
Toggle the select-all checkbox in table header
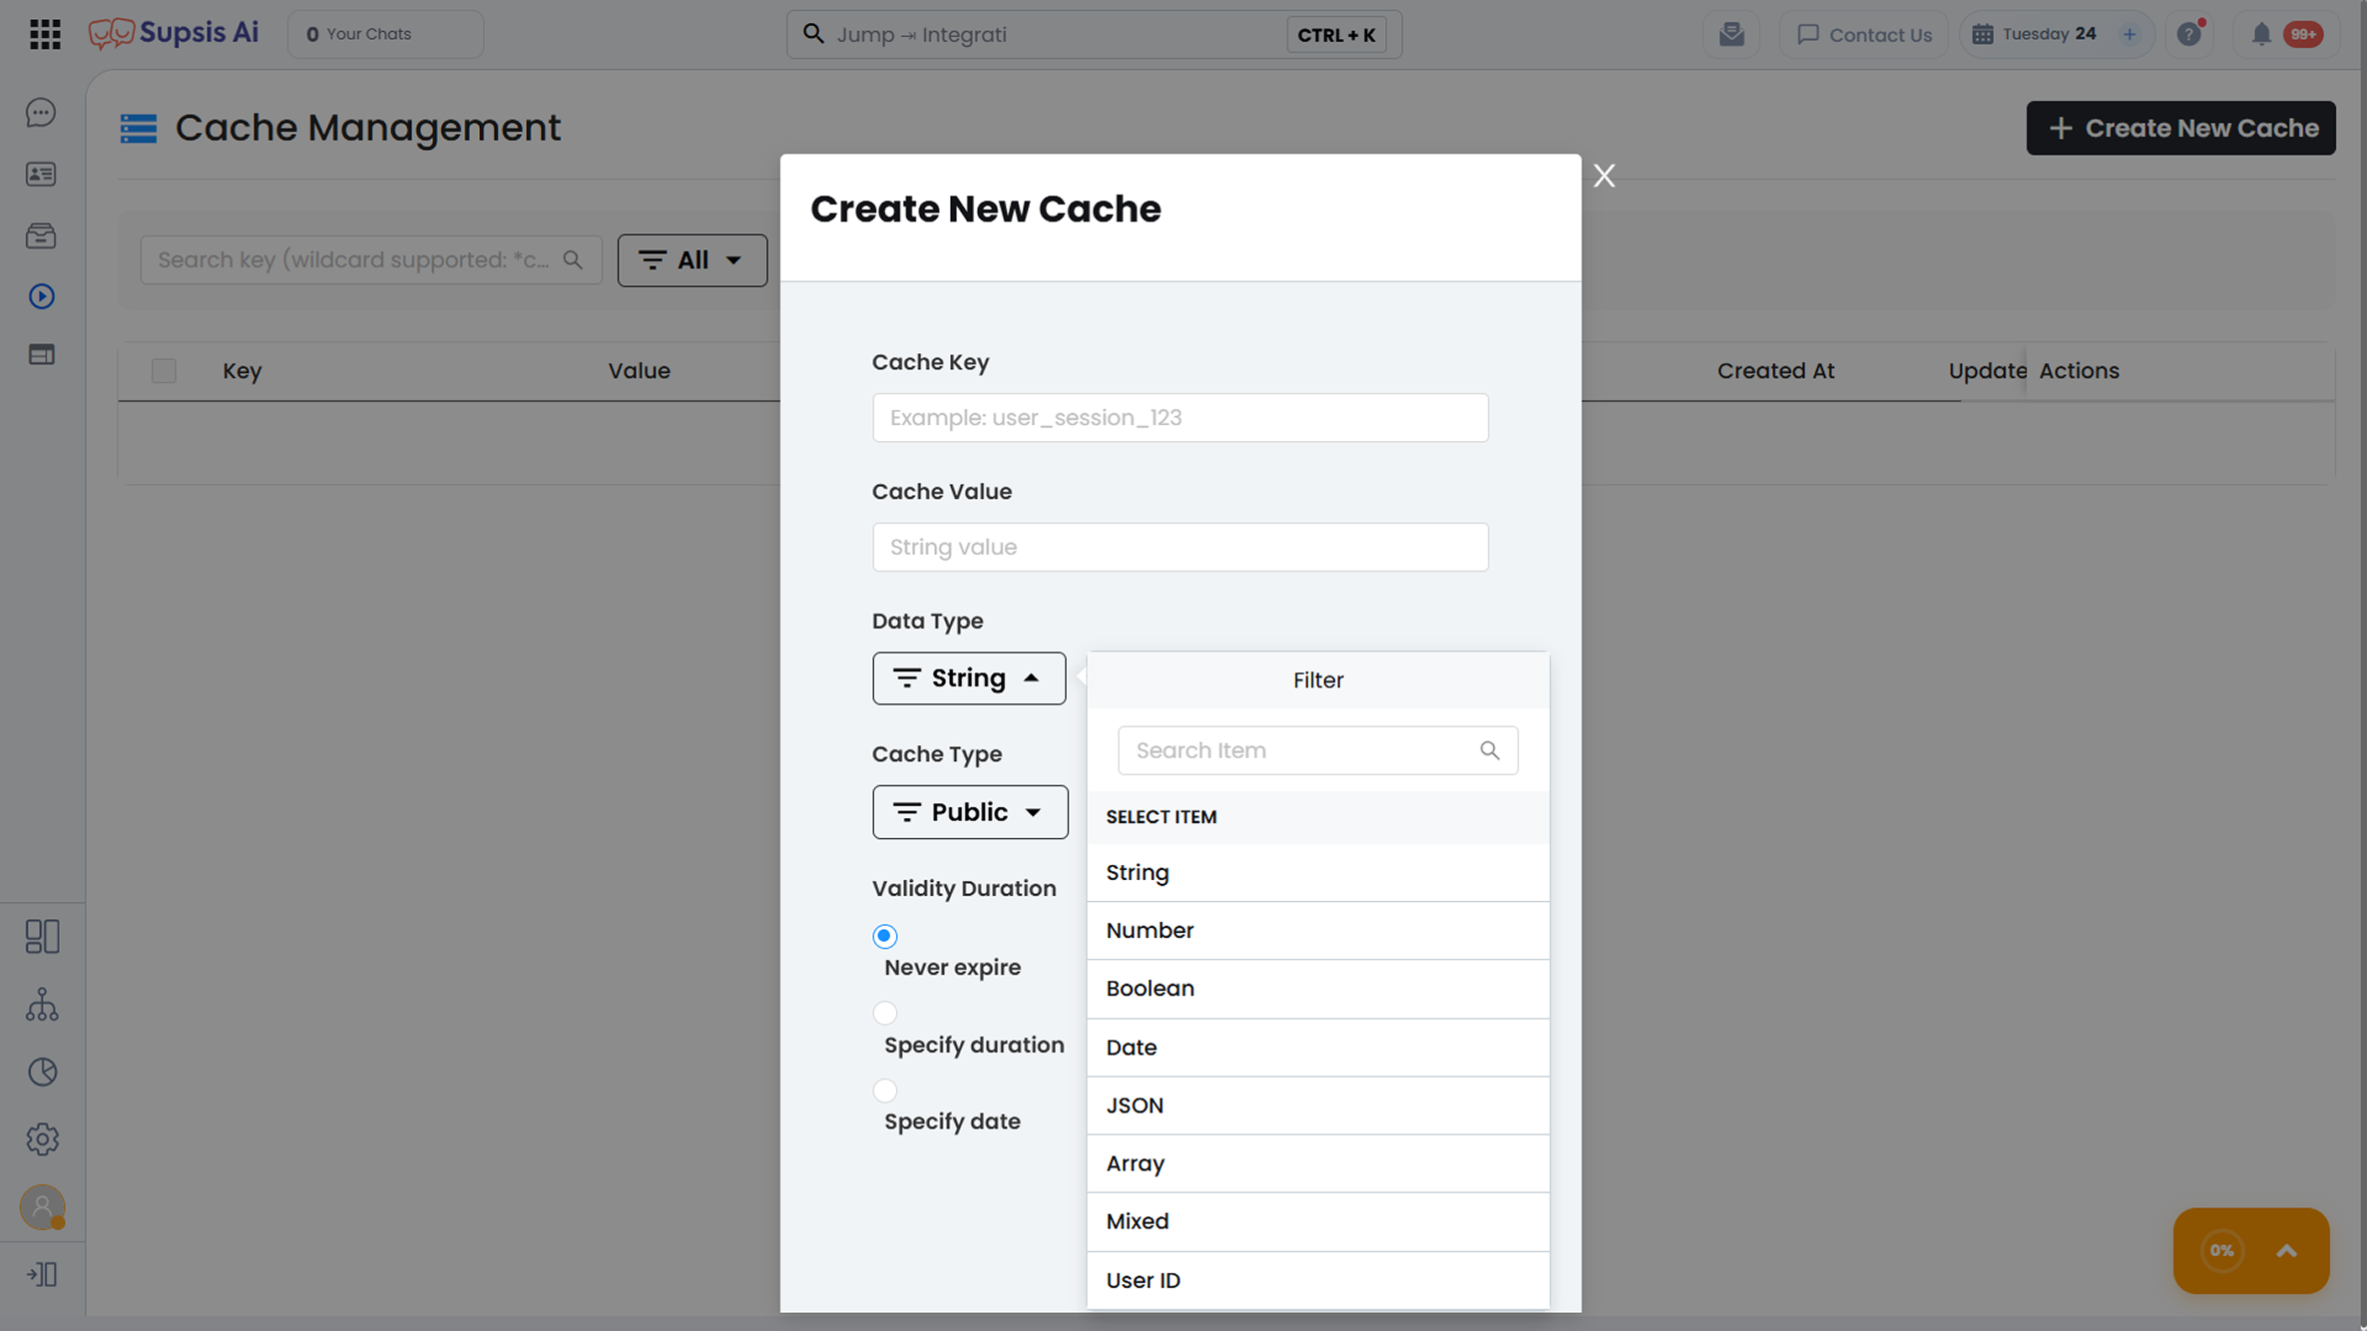coord(164,370)
